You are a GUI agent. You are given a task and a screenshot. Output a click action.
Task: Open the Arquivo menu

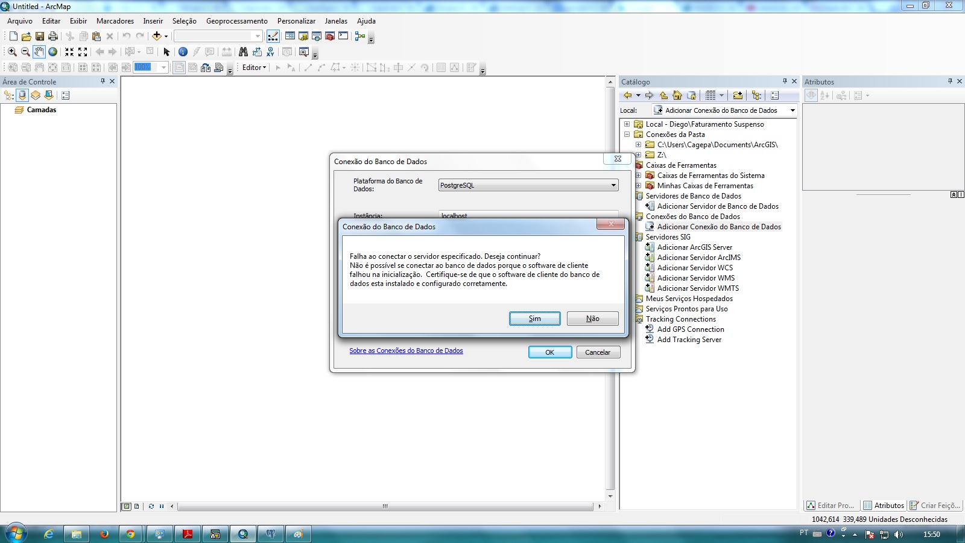point(20,21)
